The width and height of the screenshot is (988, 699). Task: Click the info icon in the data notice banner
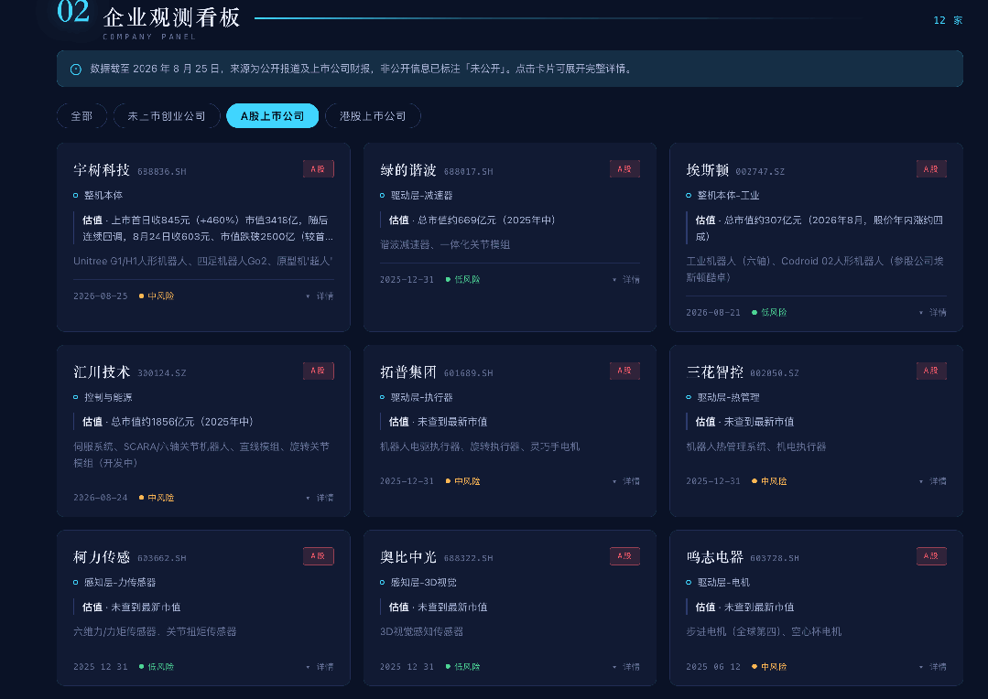click(76, 70)
